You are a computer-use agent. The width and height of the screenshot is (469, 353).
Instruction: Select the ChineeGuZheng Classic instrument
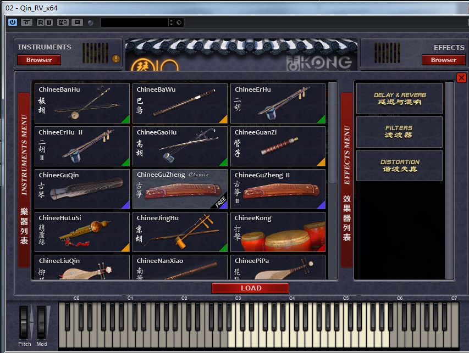click(x=180, y=189)
